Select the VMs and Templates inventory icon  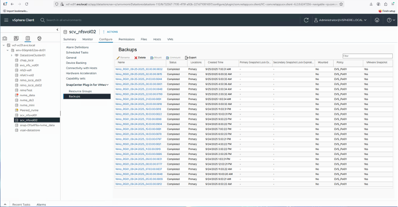(x=16, y=38)
